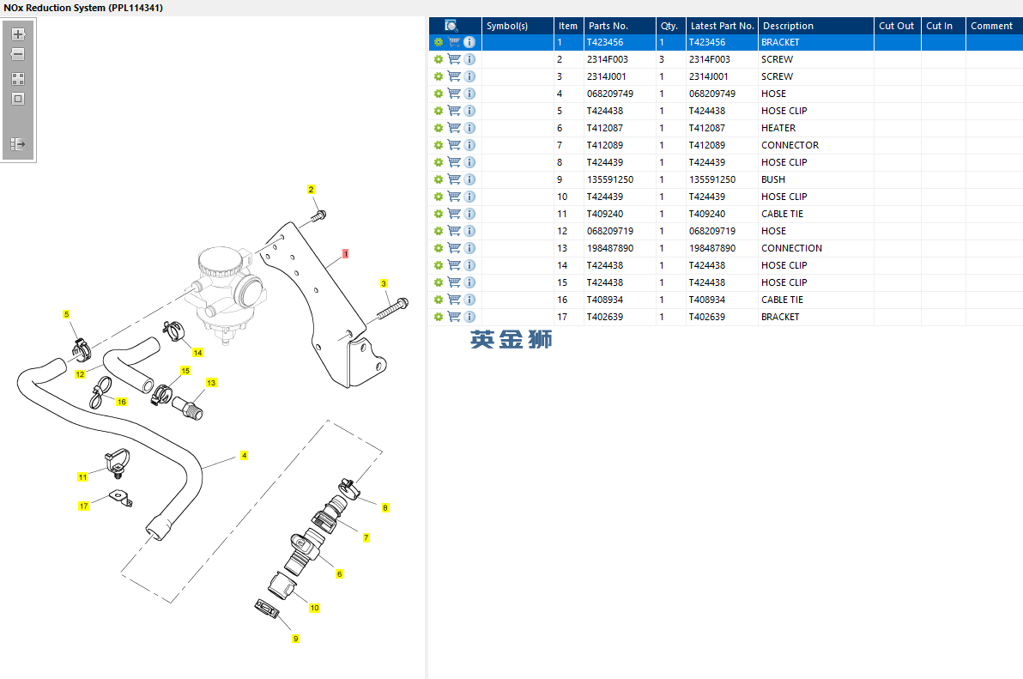Select callout 1 on the diagram
Image resolution: width=1023 pixels, height=679 pixels.
tap(345, 254)
